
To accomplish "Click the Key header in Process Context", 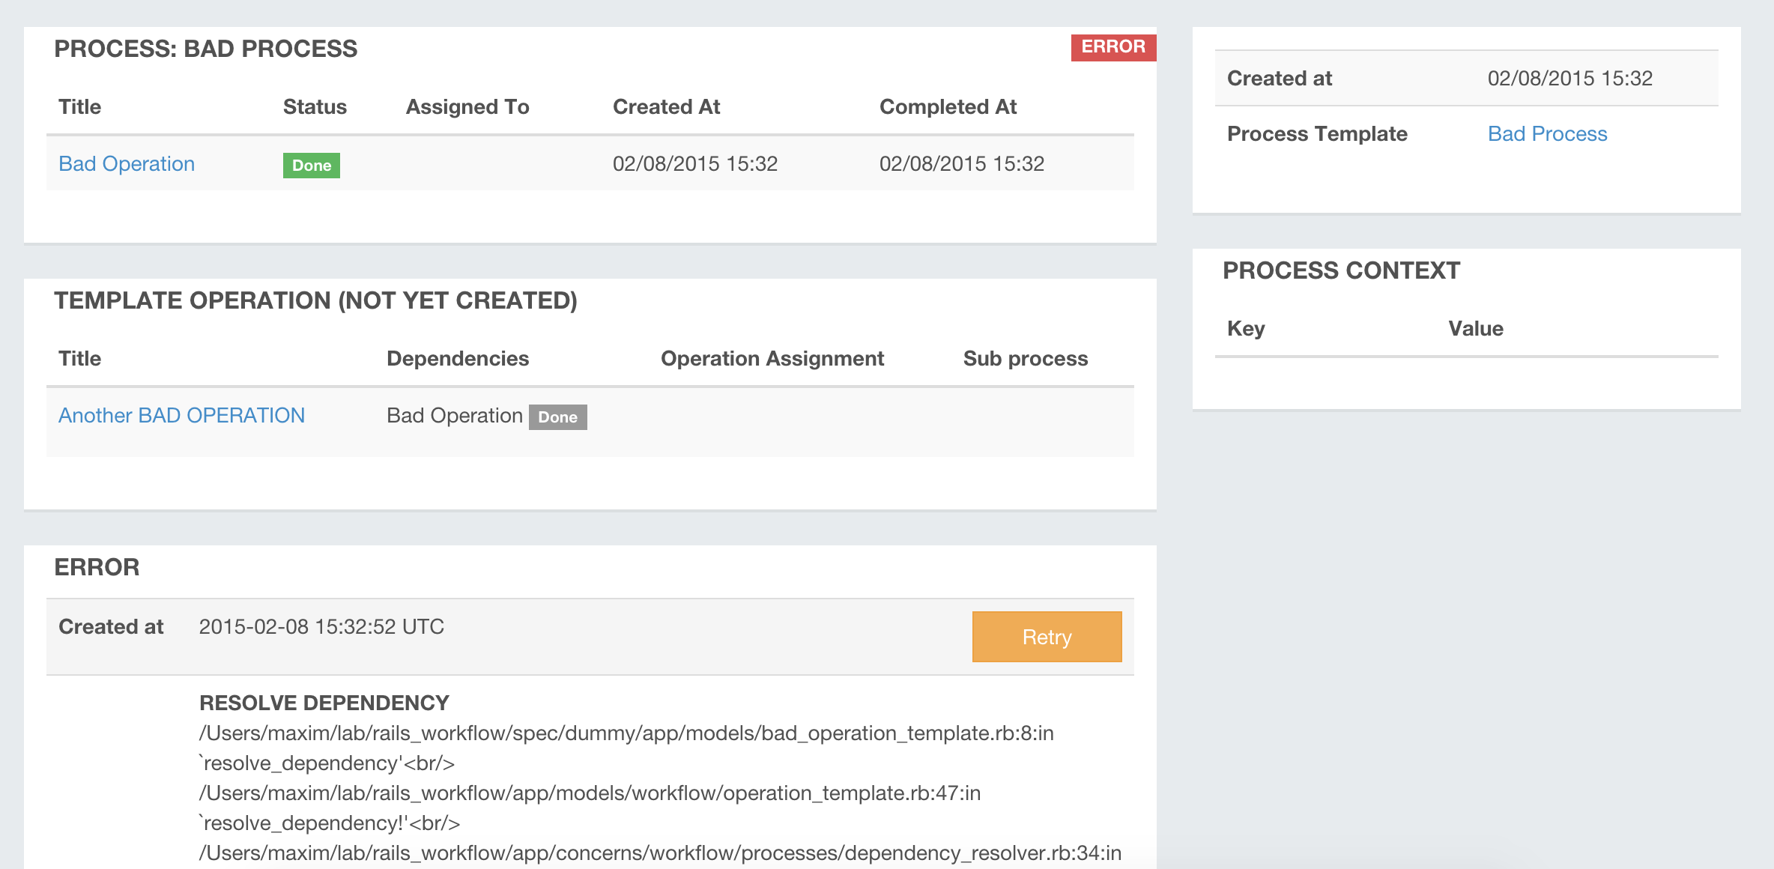I will (x=1245, y=329).
